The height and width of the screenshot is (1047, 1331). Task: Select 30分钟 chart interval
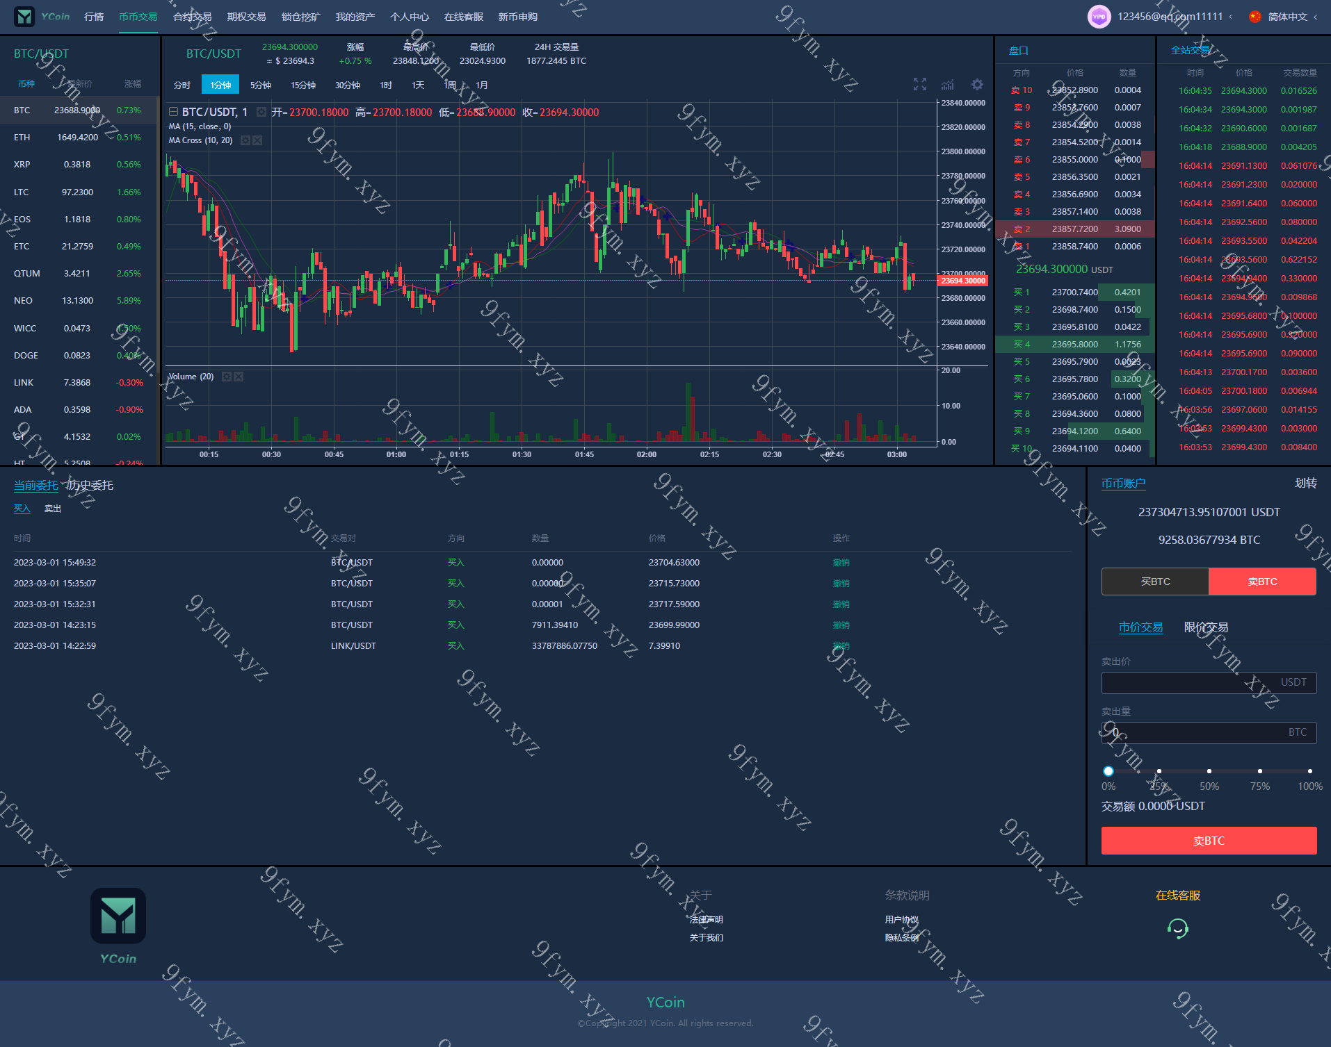tap(348, 85)
